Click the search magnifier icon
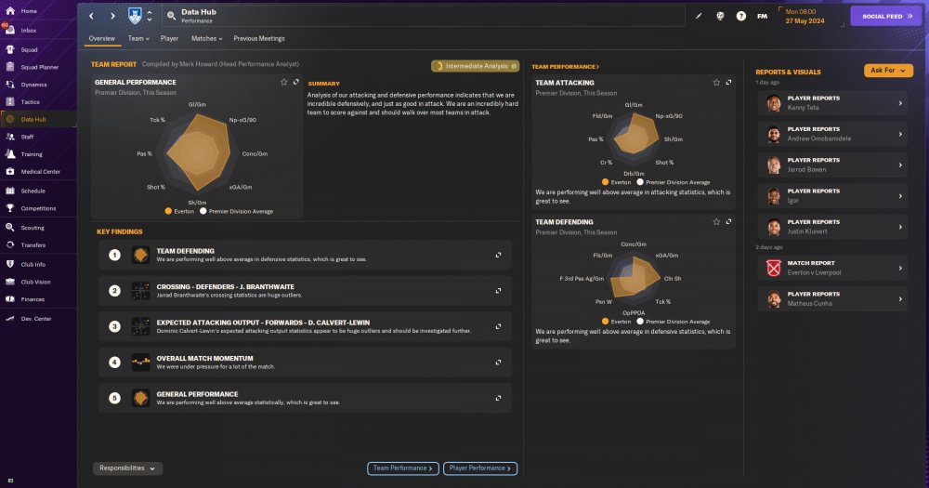The height and width of the screenshot is (488, 929). click(171, 16)
